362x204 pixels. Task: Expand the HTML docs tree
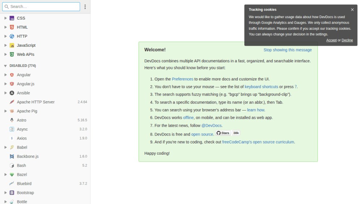tap(5, 27)
